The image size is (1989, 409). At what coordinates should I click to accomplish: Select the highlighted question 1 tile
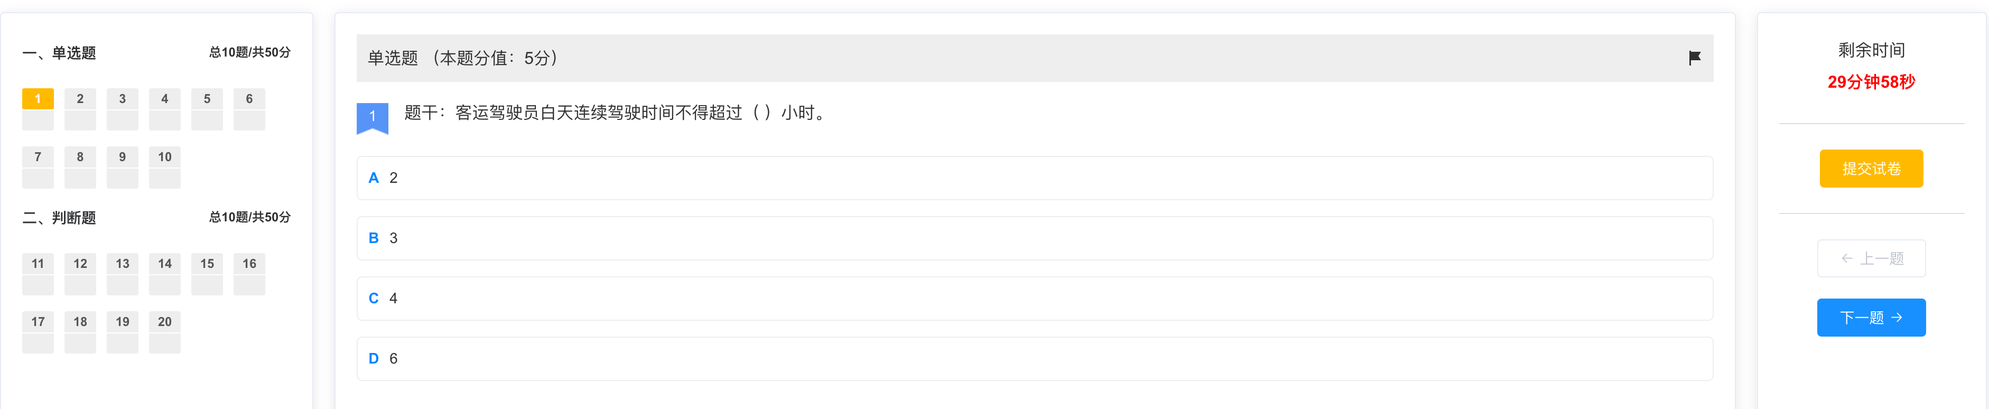tap(38, 109)
